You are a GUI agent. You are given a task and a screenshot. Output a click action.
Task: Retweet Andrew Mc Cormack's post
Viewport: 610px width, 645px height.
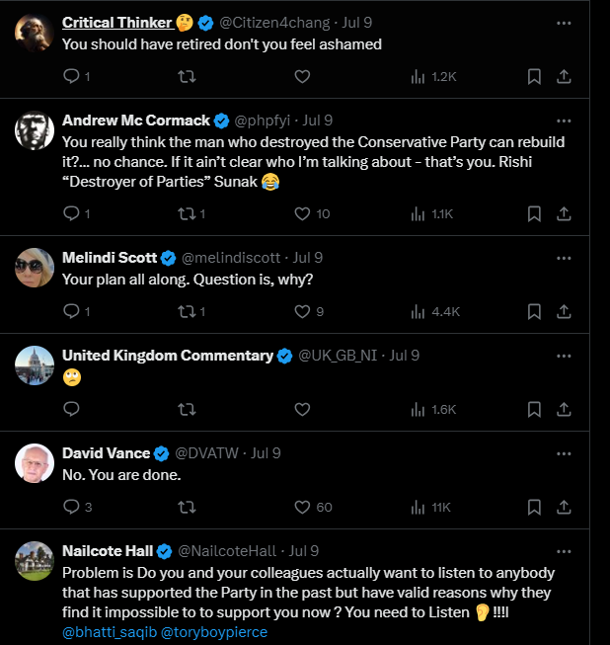click(186, 213)
